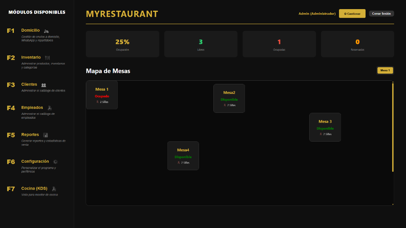Screen dimensions: 406x228
Task: Click the Cerrar Sesión button
Action: click(381, 13)
